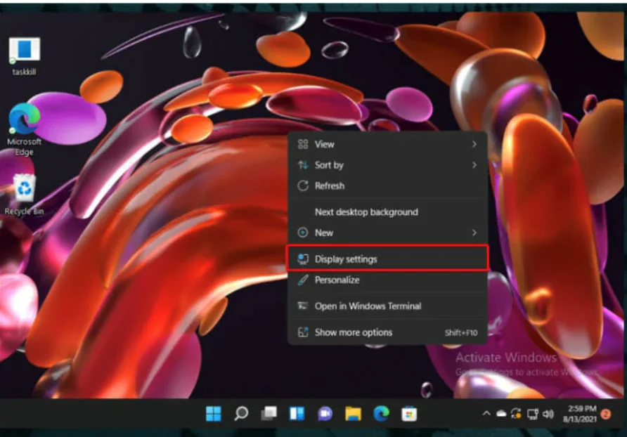627x437 pixels.
Task: Launch Teams Chat from the taskbar
Action: pyautogui.click(x=325, y=415)
